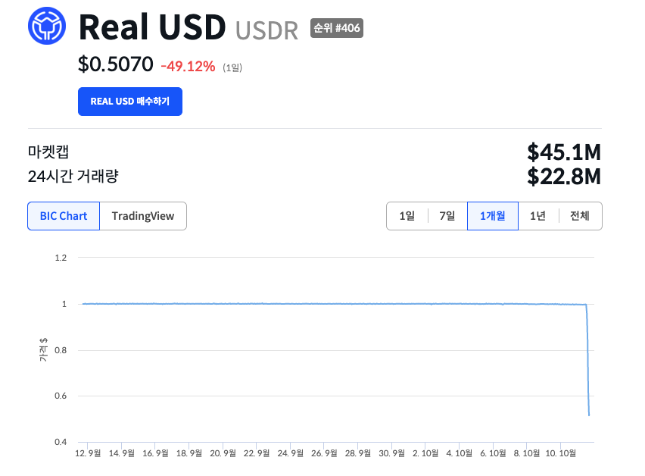Click the USDR ticker symbol text
The image size is (645, 476).
[266, 30]
